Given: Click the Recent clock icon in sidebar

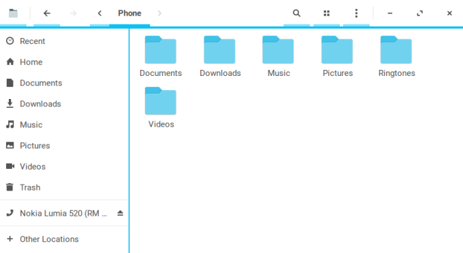Looking at the screenshot, I should point(10,41).
